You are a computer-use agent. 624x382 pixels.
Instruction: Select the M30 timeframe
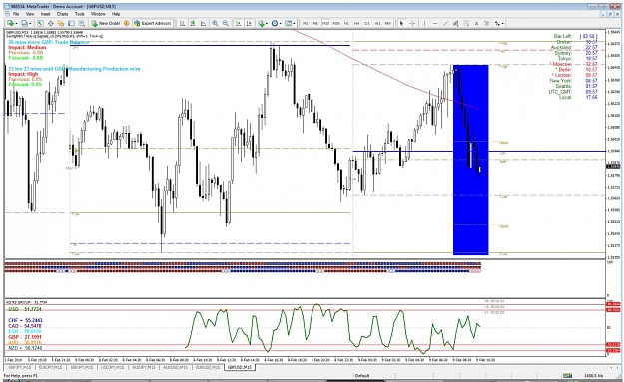[x=336, y=23]
